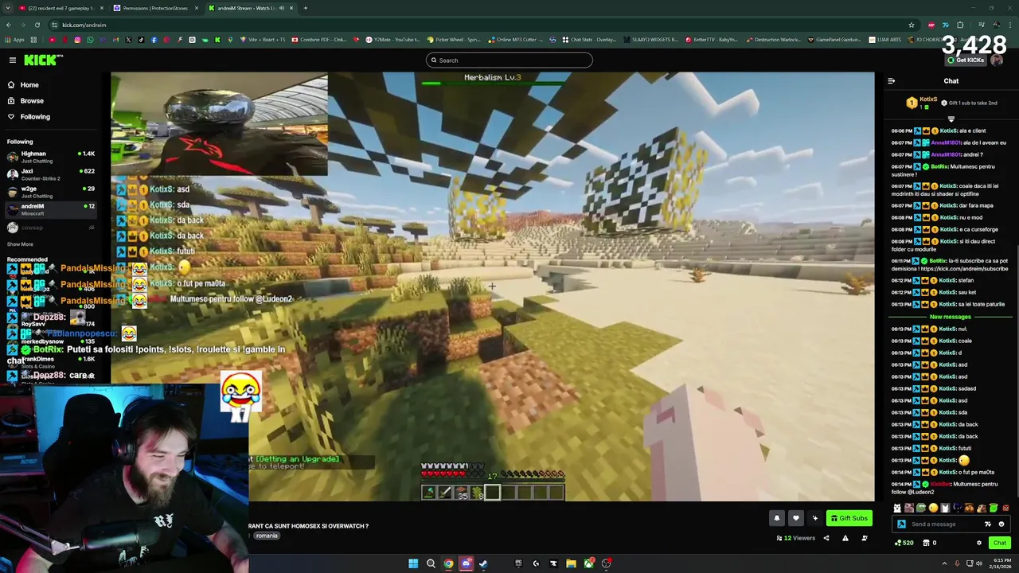Open the Chrome three-dot menu
The height and width of the screenshot is (573, 1019).
pyautogui.click(x=1011, y=25)
